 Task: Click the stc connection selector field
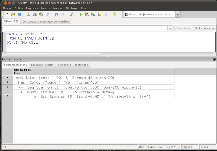(x=150, y=14)
